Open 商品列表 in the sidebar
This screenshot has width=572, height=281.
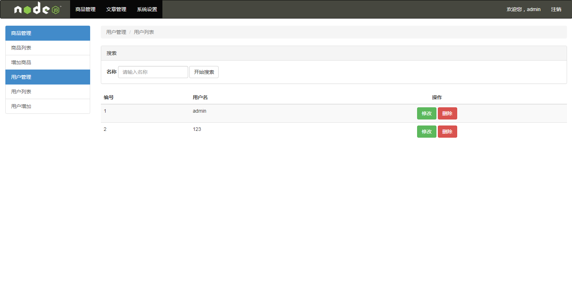(x=48, y=48)
